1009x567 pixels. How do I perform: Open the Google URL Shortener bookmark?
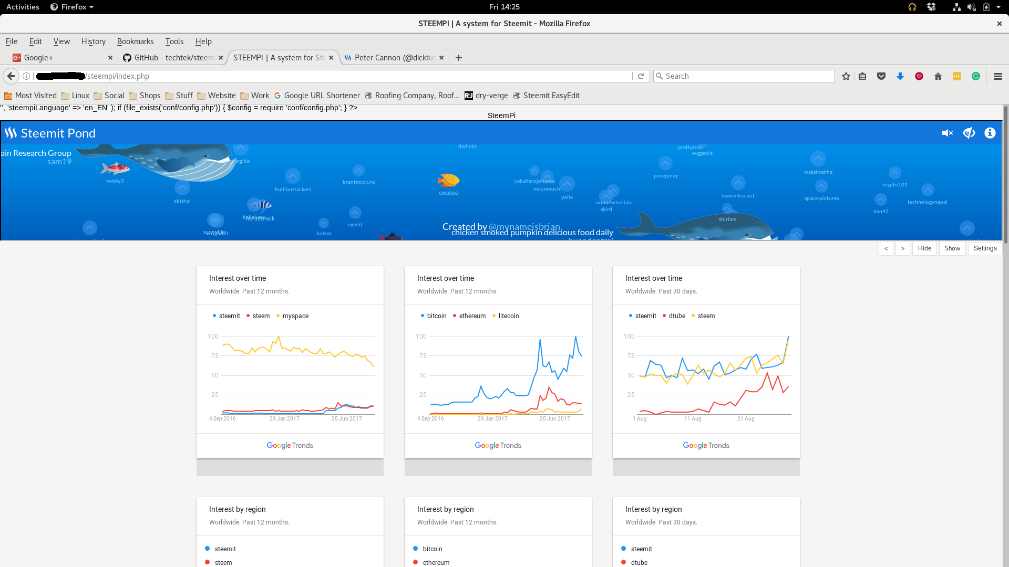[317, 96]
